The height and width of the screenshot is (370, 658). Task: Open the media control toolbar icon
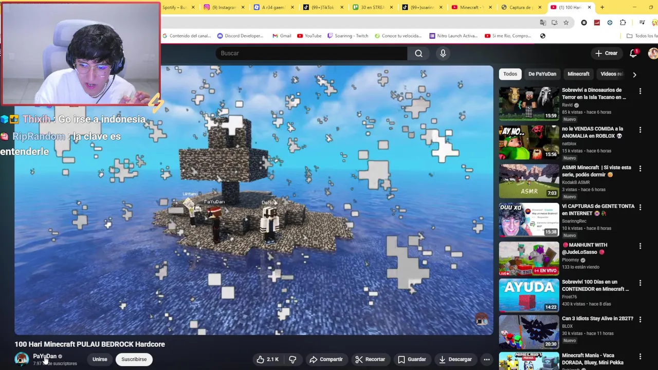click(x=642, y=23)
